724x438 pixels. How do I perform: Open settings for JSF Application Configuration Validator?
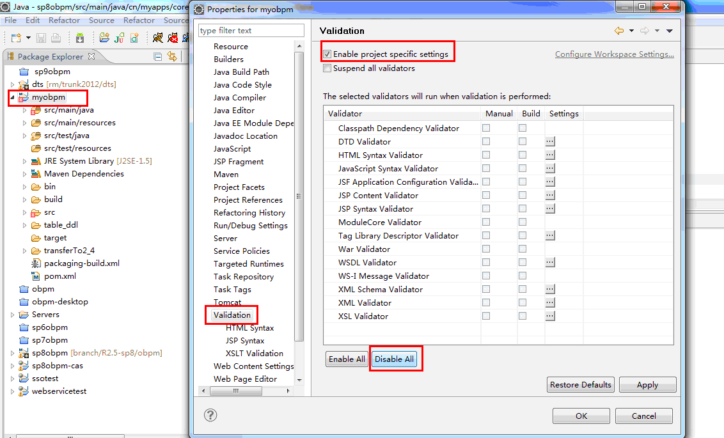(x=550, y=182)
